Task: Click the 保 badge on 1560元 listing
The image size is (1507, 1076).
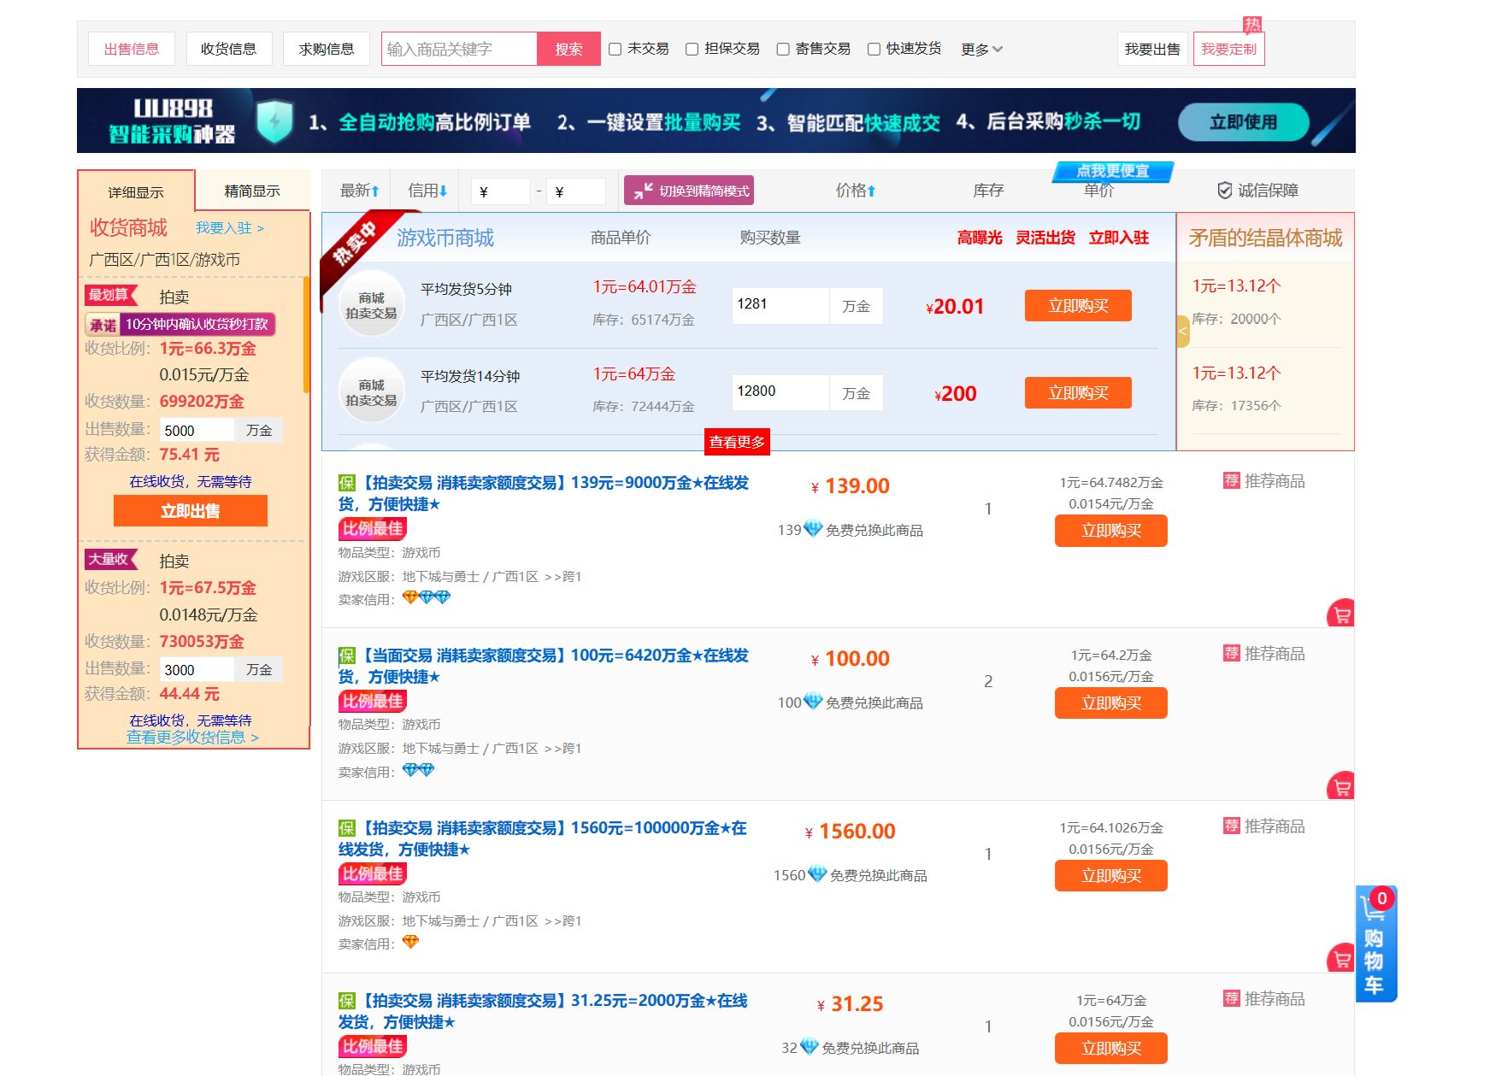Action: click(346, 828)
